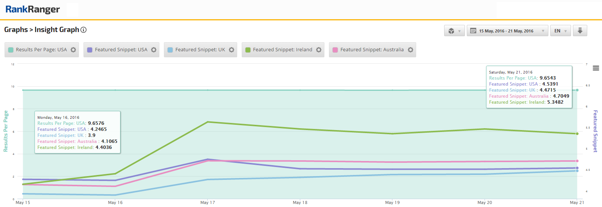This screenshot has height=207, width=602.
Task: Toggle the Results Per Page: USA series label
Action: [41, 50]
